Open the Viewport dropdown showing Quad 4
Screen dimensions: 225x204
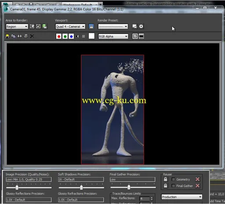pos(70,26)
